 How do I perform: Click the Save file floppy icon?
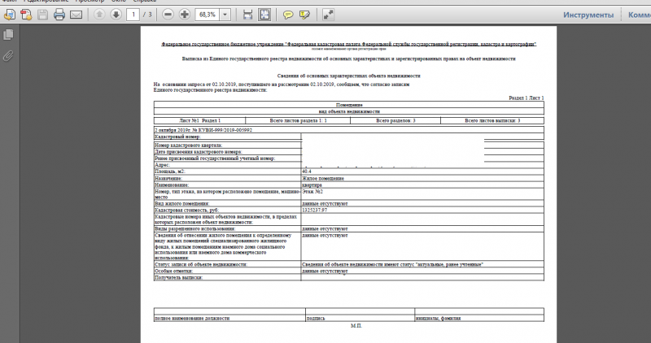click(42, 15)
